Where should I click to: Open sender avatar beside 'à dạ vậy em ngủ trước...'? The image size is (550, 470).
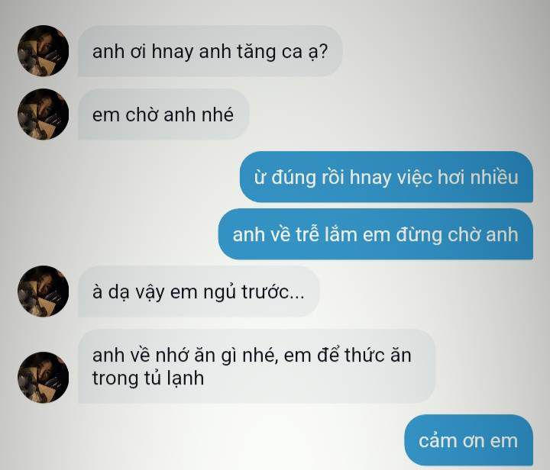coord(43,291)
